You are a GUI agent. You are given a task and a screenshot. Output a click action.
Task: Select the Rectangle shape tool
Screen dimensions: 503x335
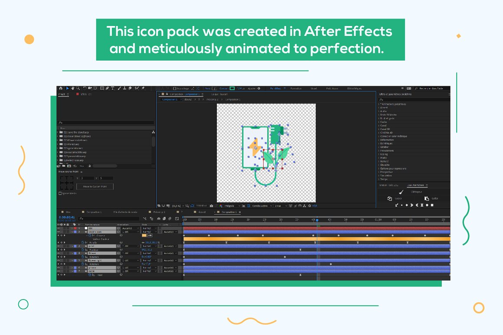tap(102, 88)
